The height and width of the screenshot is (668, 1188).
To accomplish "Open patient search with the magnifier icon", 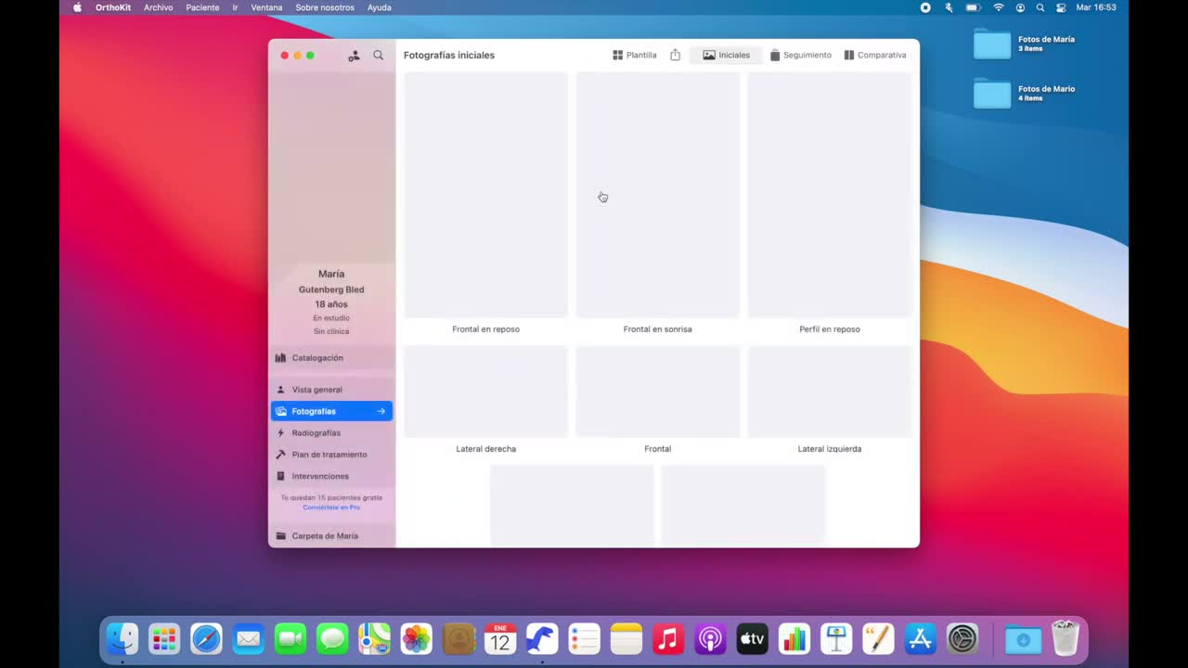I will pos(379,56).
